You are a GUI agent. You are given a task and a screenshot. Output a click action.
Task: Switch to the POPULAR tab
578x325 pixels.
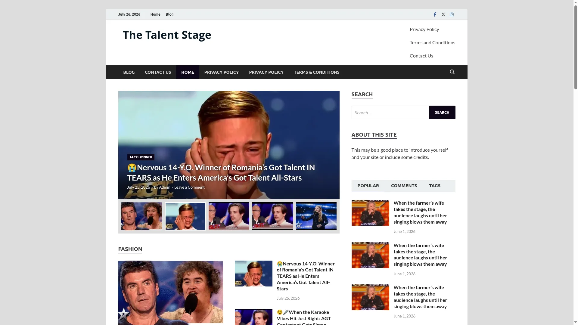click(x=368, y=186)
